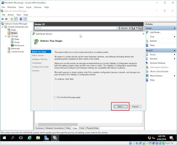Click Add Node in Actions pane
The image size is (177, 145).
[155, 32]
